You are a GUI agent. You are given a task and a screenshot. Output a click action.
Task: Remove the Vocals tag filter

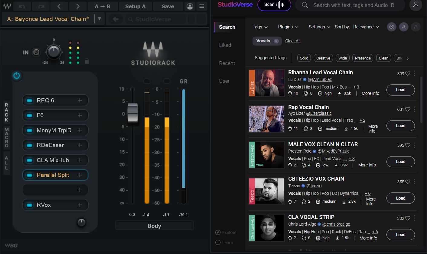(x=276, y=41)
